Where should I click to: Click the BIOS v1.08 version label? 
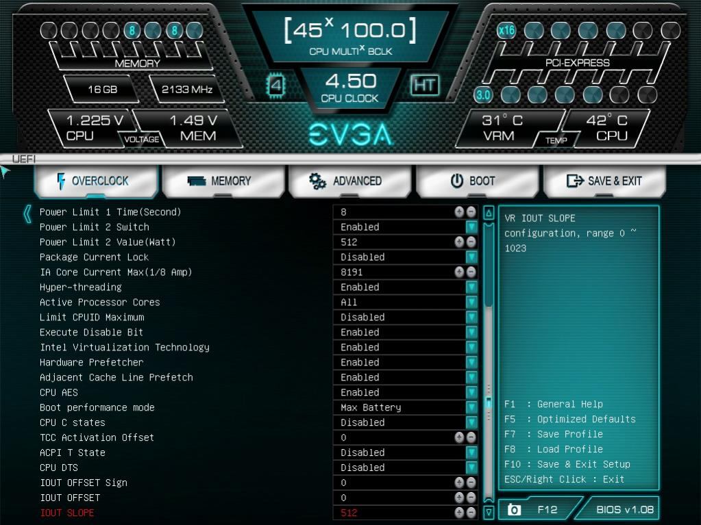(624, 509)
